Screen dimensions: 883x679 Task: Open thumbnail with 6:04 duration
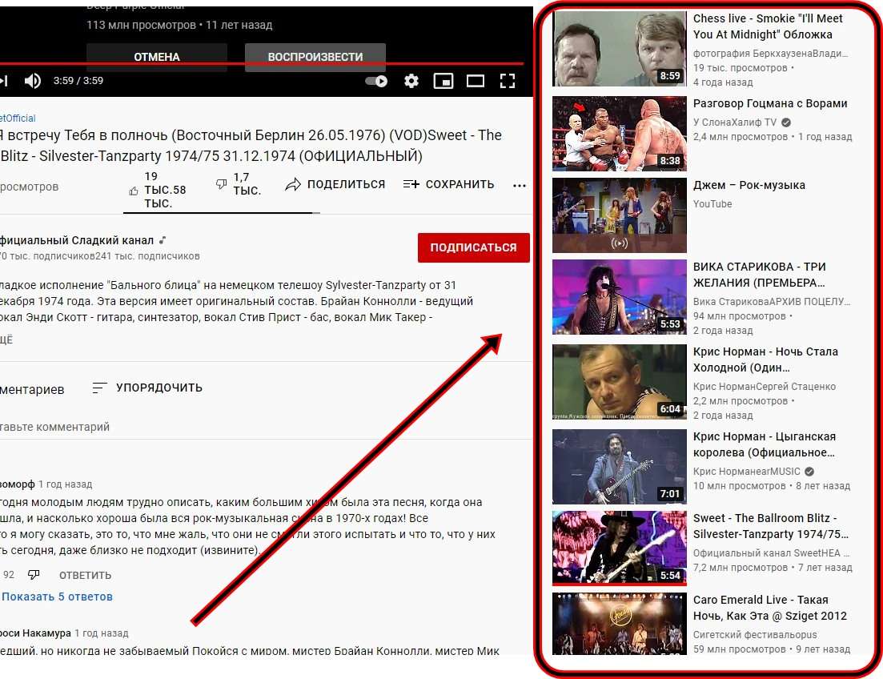(x=620, y=382)
